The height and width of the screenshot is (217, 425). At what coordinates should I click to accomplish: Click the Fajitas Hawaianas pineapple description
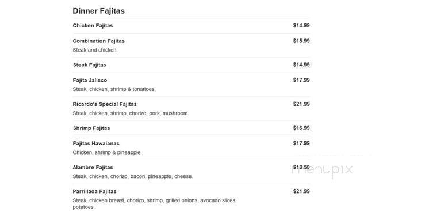point(108,152)
